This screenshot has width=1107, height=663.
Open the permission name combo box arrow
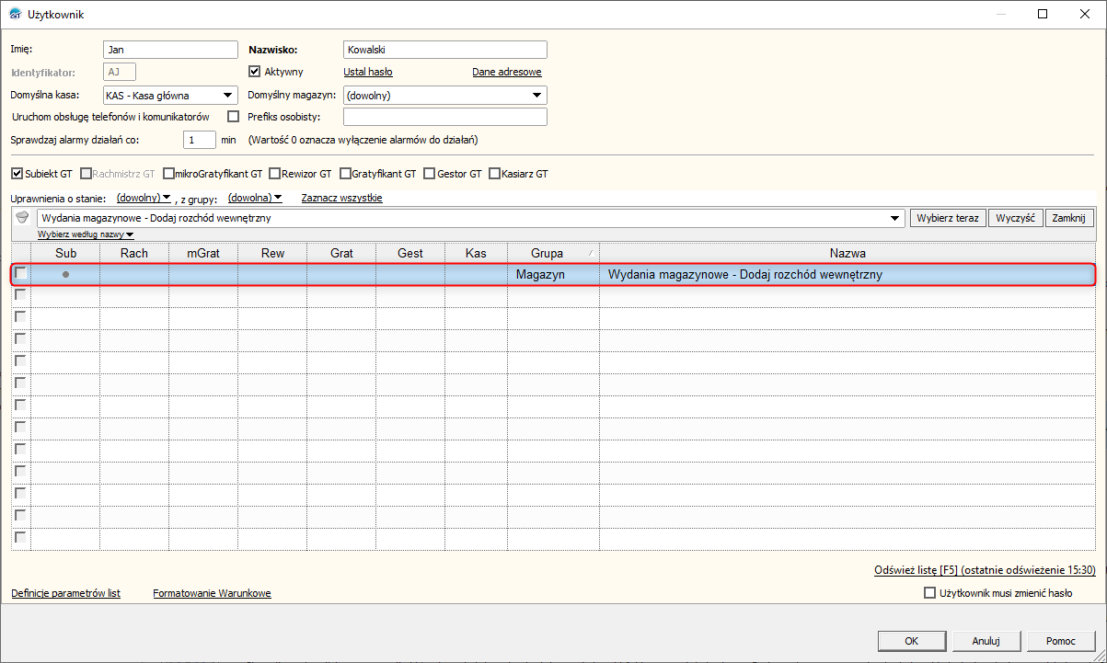[895, 218]
